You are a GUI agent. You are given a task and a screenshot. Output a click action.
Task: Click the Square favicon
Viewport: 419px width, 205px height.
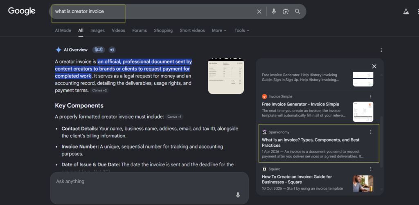(265, 169)
